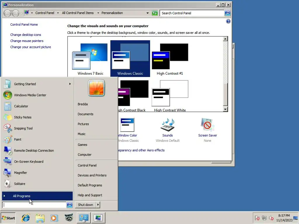Open Windows Explorer folder in taskbar
Viewport: 299px width, 224px height.
point(40,218)
